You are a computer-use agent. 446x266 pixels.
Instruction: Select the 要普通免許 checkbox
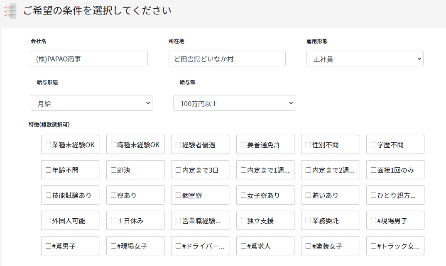tap(244, 145)
